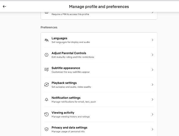Image resolution: width=179 pixels, height=136 pixels.
Task: Click the Notification settings bell icon
Action: click(x=47, y=100)
